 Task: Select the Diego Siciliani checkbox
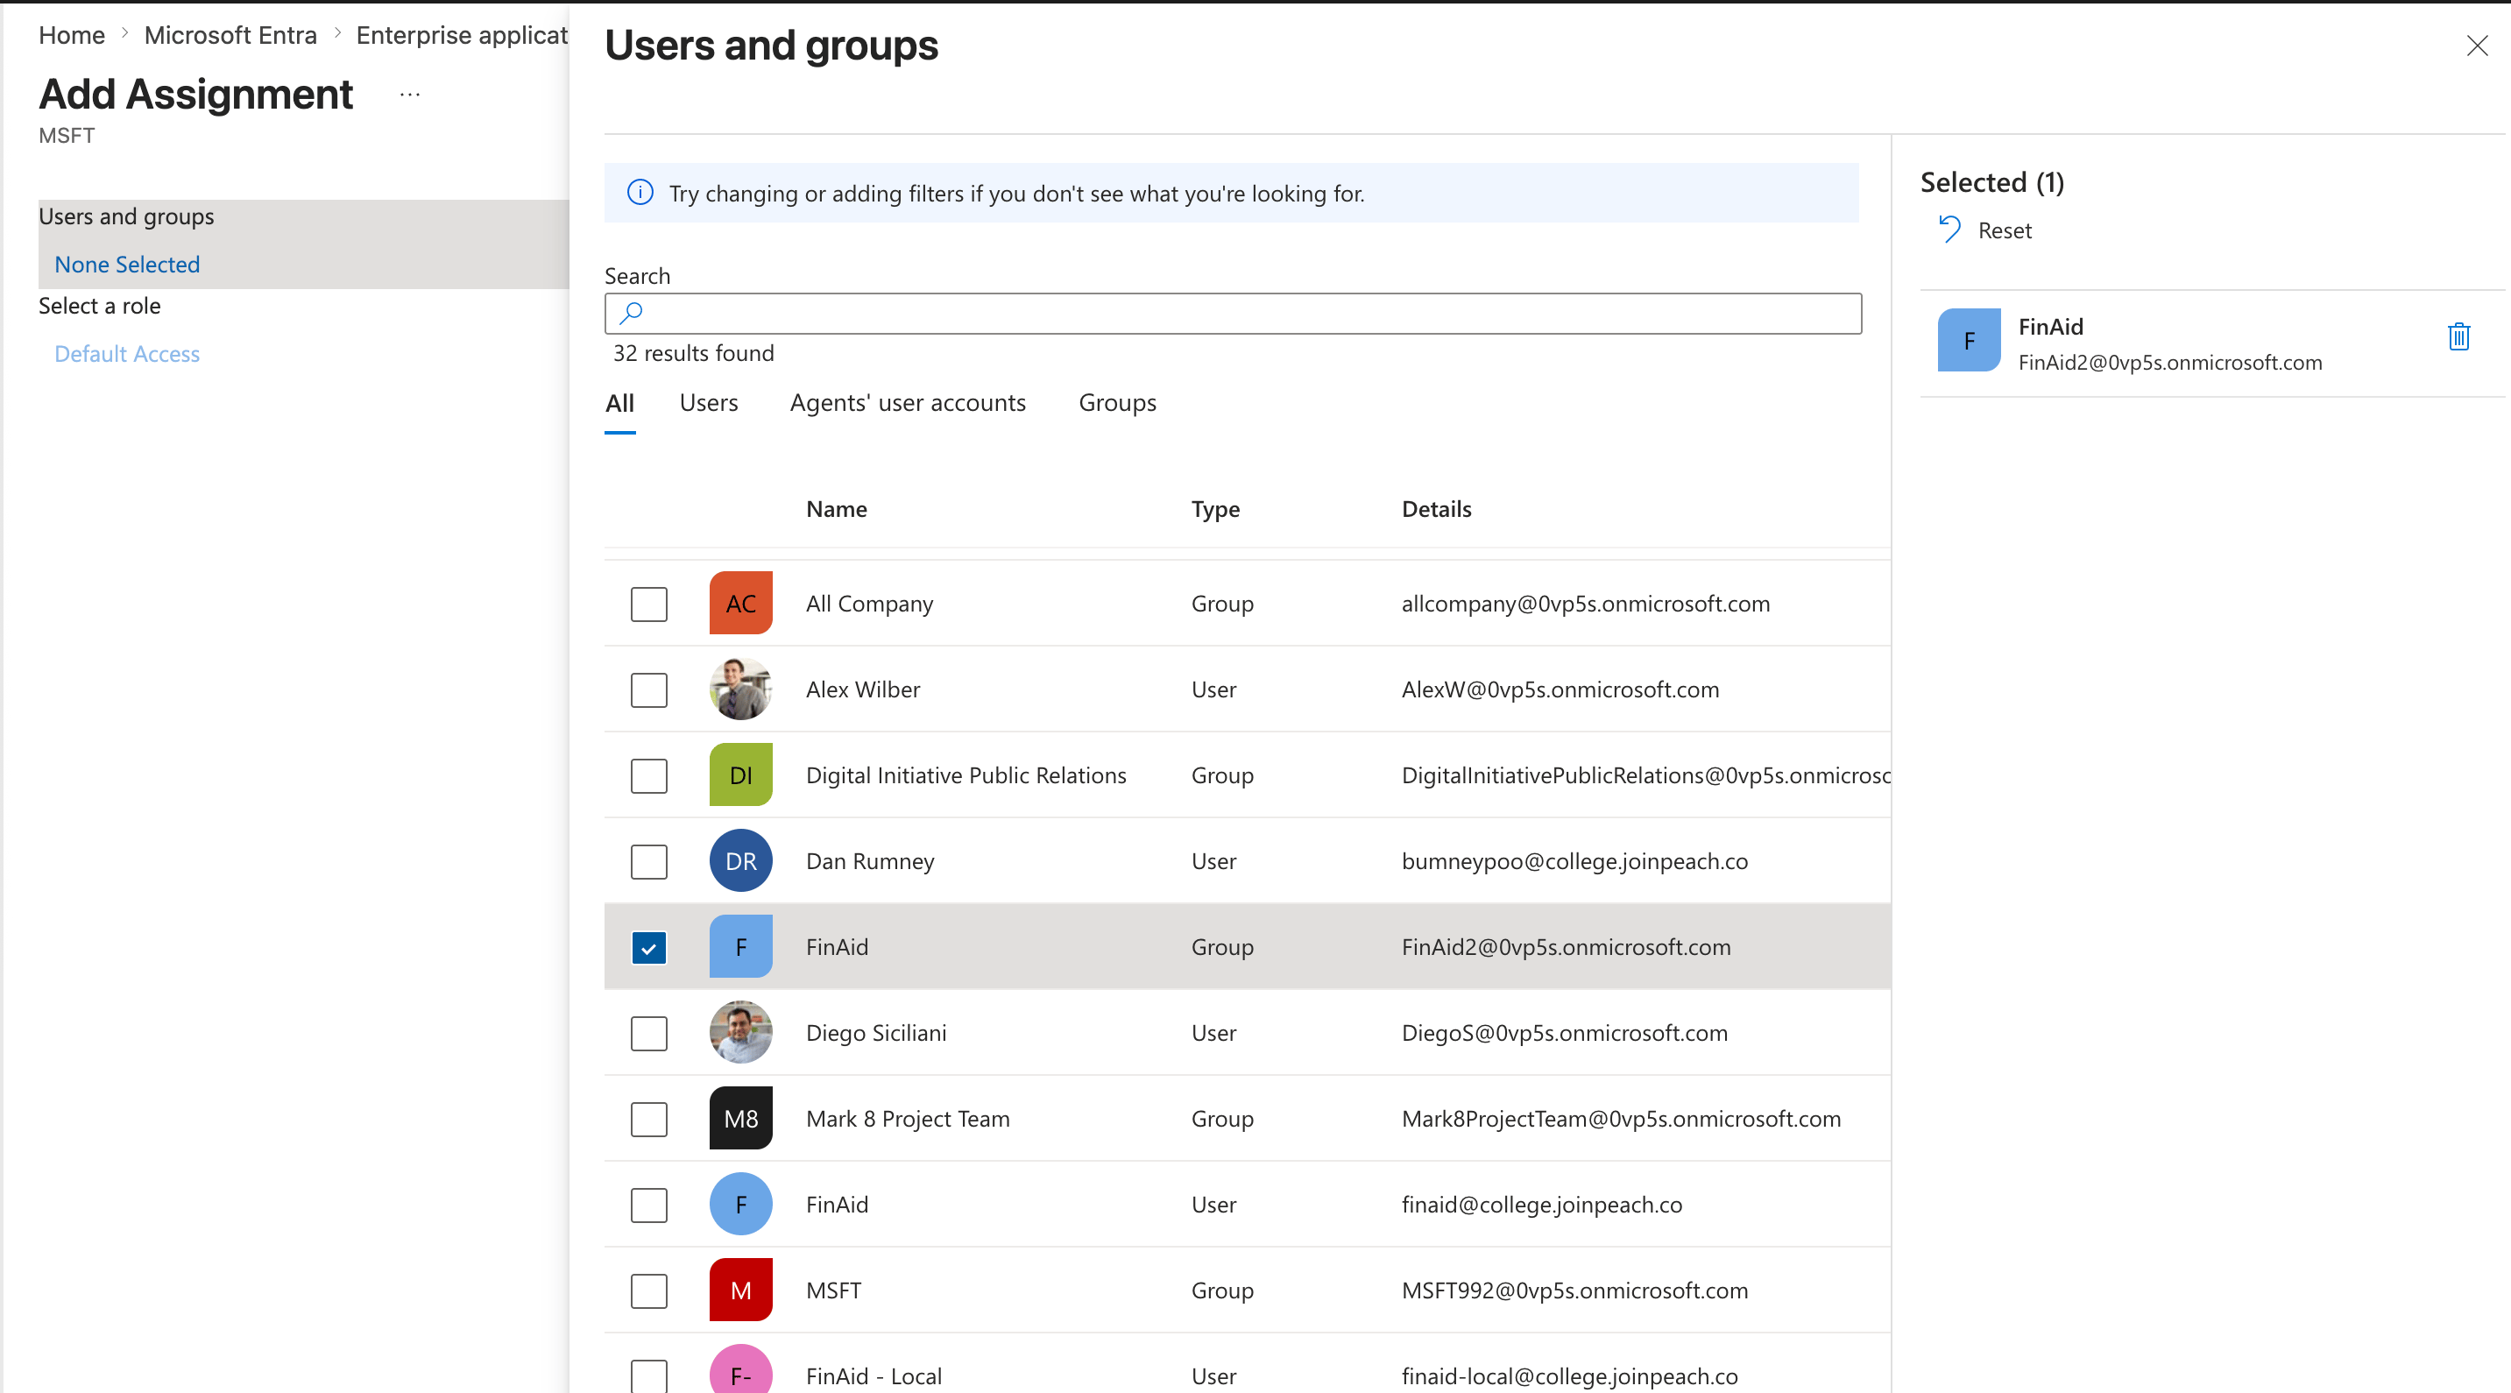click(x=649, y=1033)
